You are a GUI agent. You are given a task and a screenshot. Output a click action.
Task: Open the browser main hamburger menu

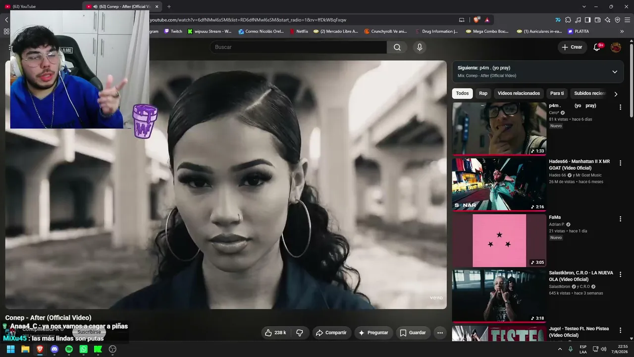tap(628, 20)
